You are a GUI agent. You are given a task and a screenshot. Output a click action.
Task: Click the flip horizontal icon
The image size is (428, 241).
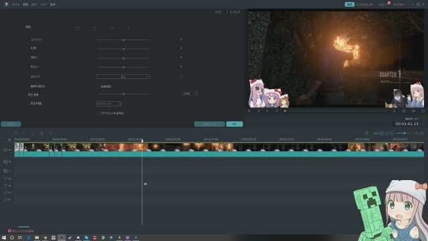tap(112, 28)
